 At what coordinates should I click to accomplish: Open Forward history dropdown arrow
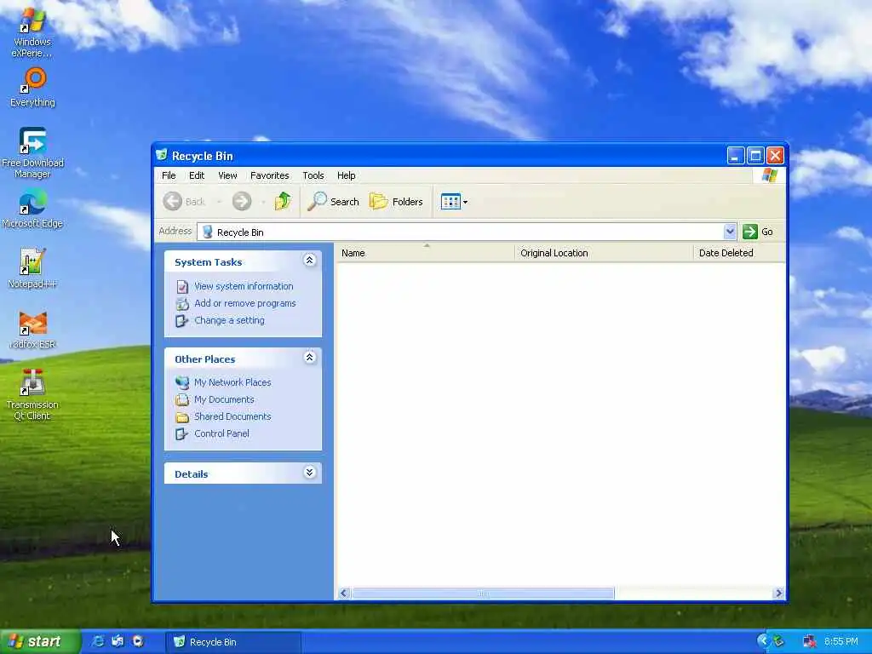coord(262,202)
